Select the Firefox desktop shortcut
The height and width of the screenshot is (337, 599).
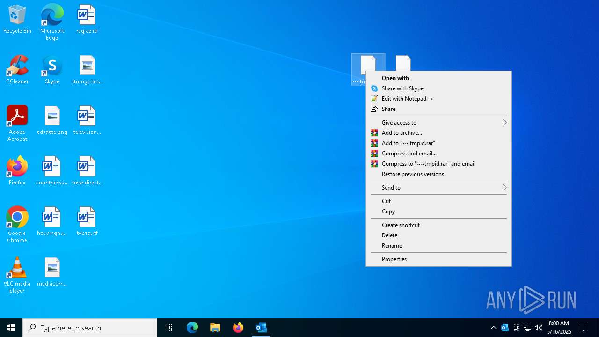[x=17, y=171]
